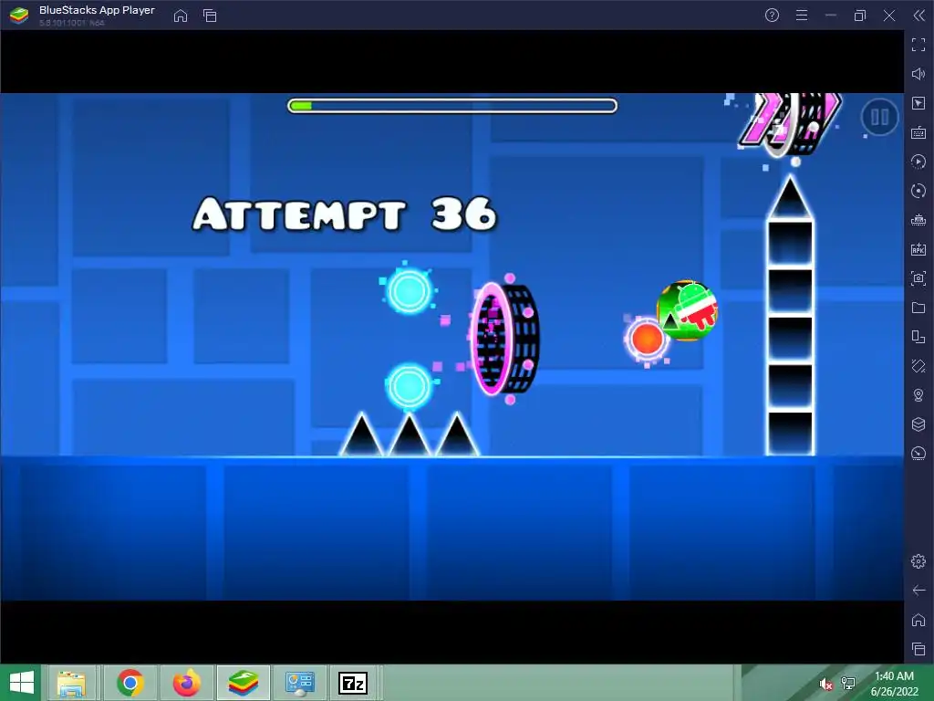
Task: Click the sidebar recent apps icon
Action: point(918,649)
